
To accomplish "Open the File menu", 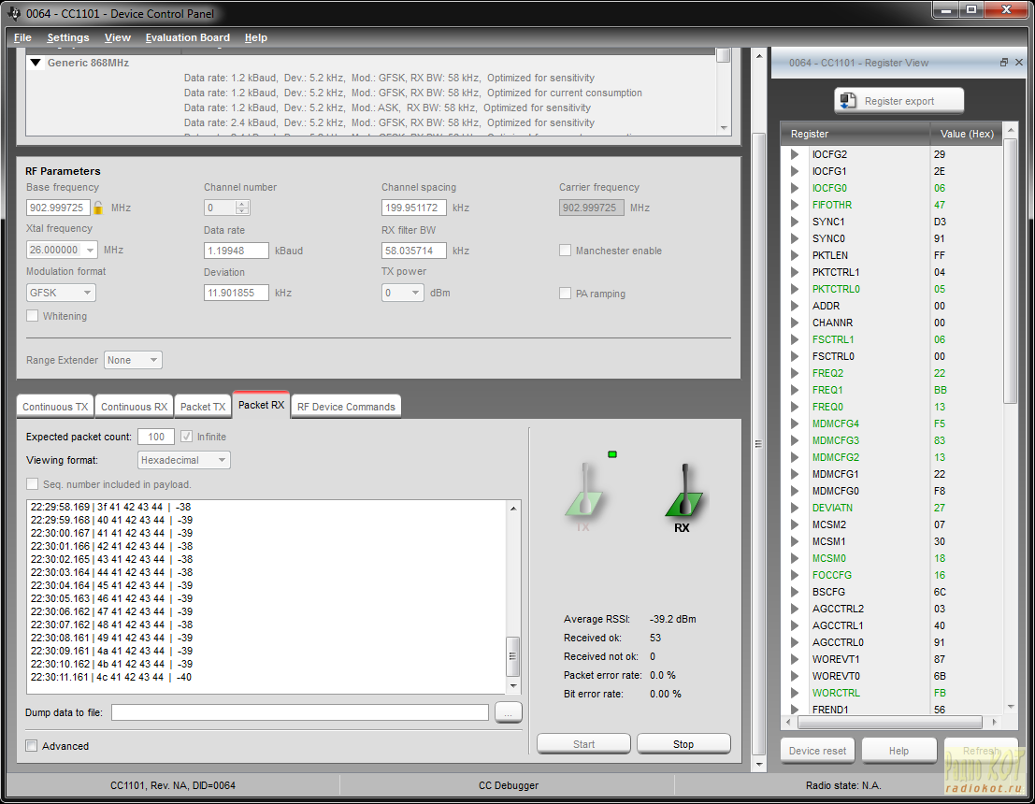I will [x=22, y=37].
